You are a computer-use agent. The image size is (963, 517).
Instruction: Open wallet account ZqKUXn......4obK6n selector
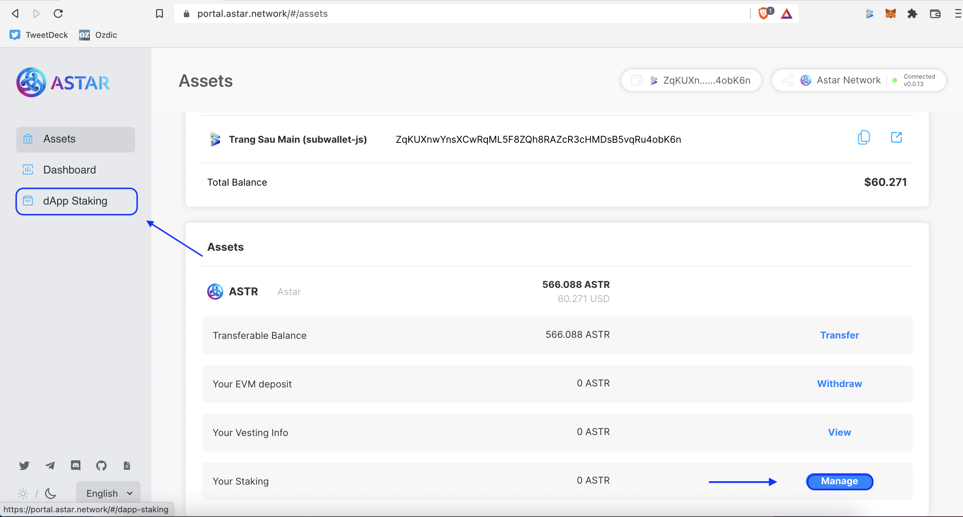click(691, 80)
